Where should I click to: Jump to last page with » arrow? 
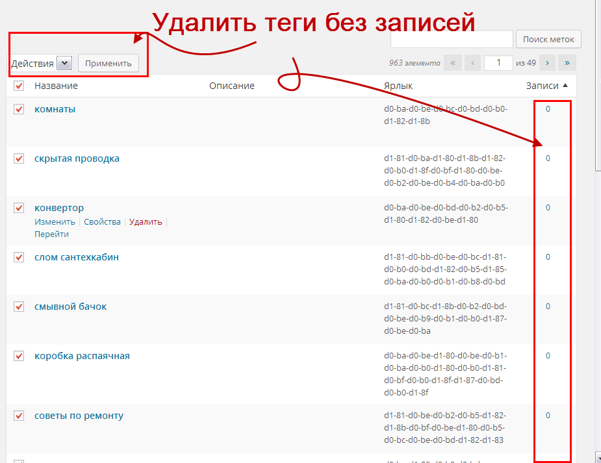[x=567, y=63]
